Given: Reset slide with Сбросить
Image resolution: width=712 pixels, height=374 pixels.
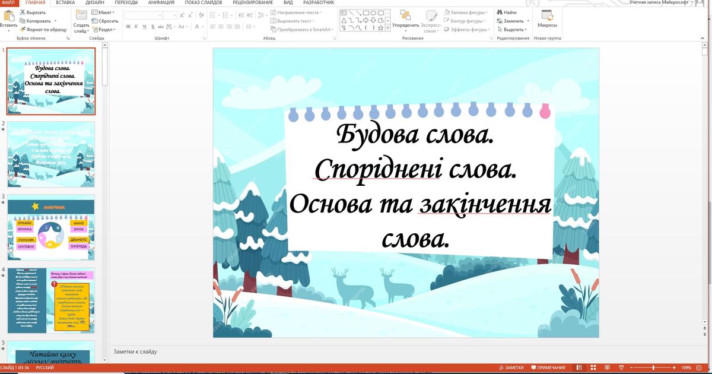Looking at the screenshot, I should coord(104,21).
